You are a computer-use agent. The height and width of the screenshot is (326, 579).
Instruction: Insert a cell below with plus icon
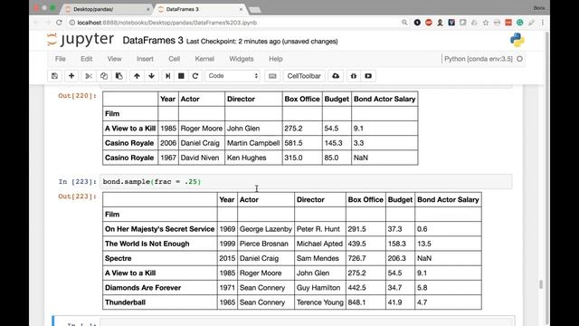coord(71,76)
